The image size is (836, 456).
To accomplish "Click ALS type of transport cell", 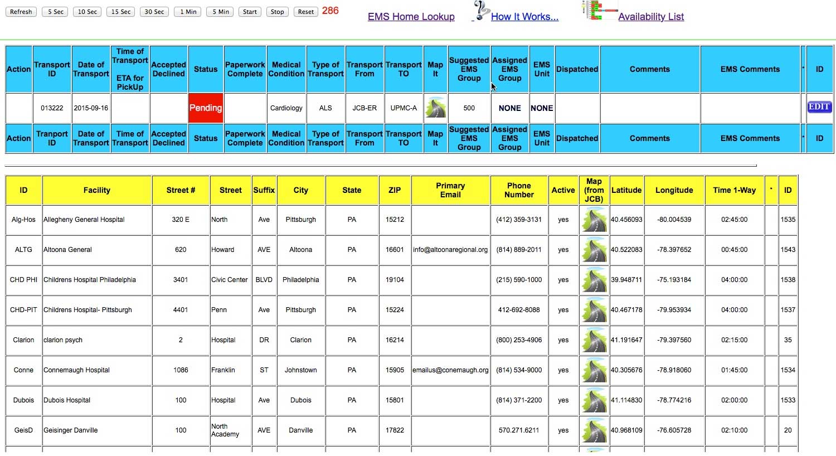I will 325,108.
